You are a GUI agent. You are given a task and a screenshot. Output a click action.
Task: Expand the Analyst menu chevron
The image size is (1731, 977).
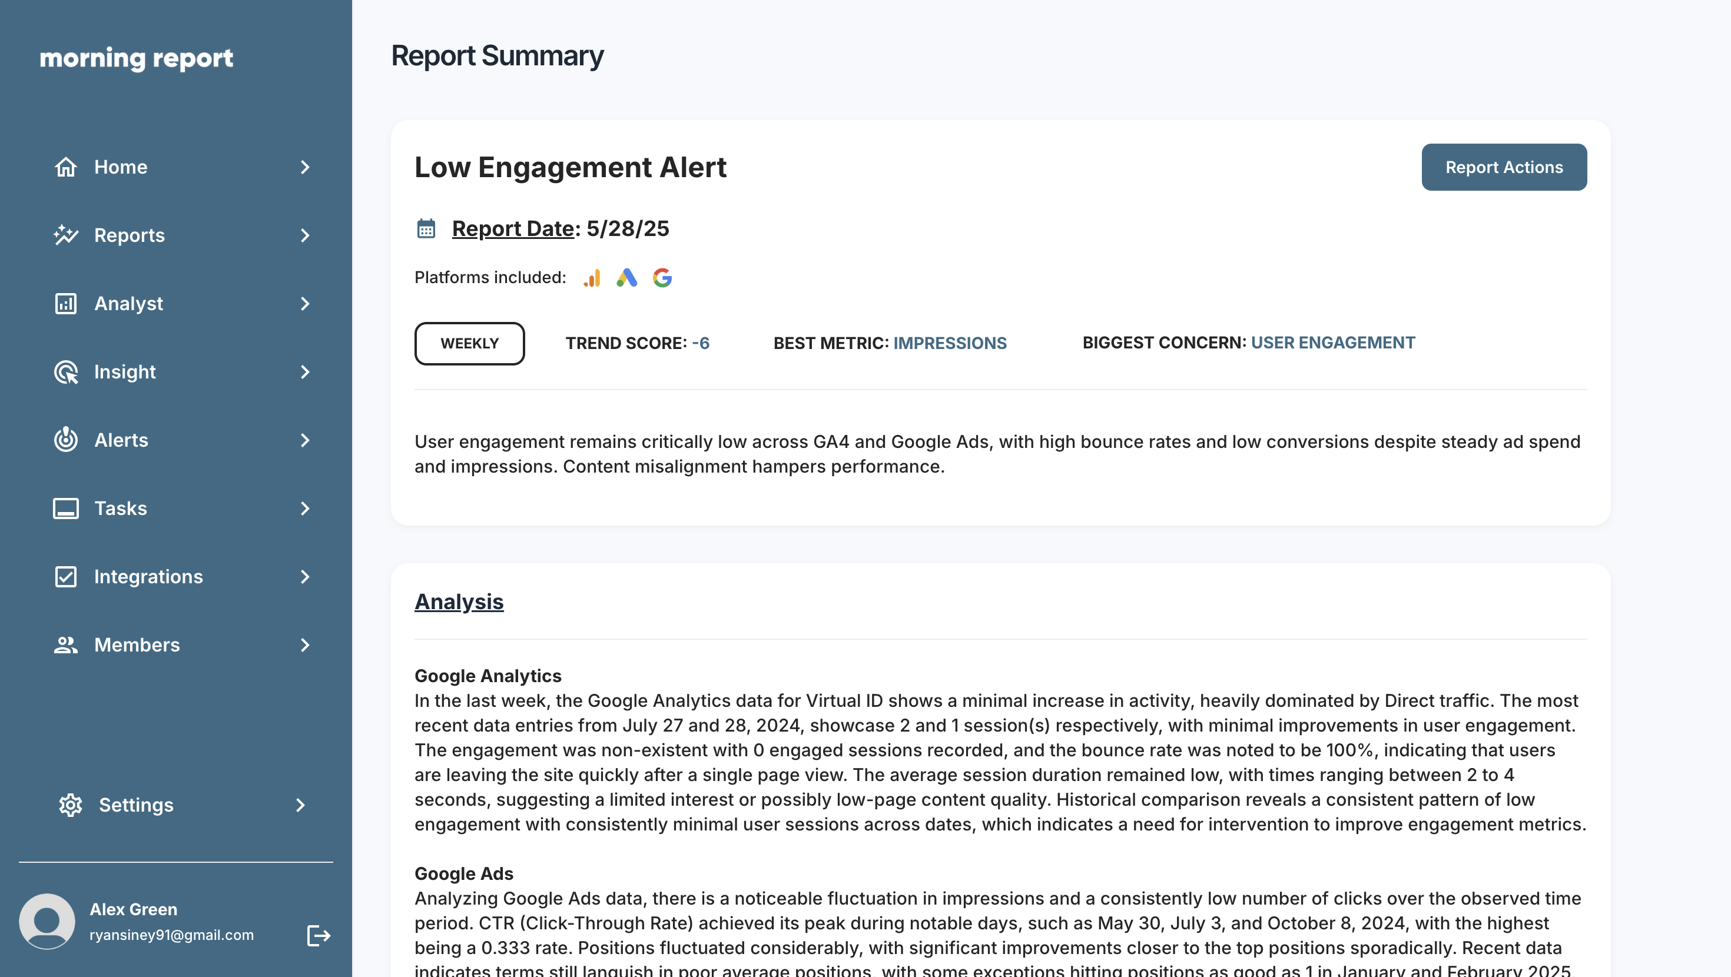[305, 304]
